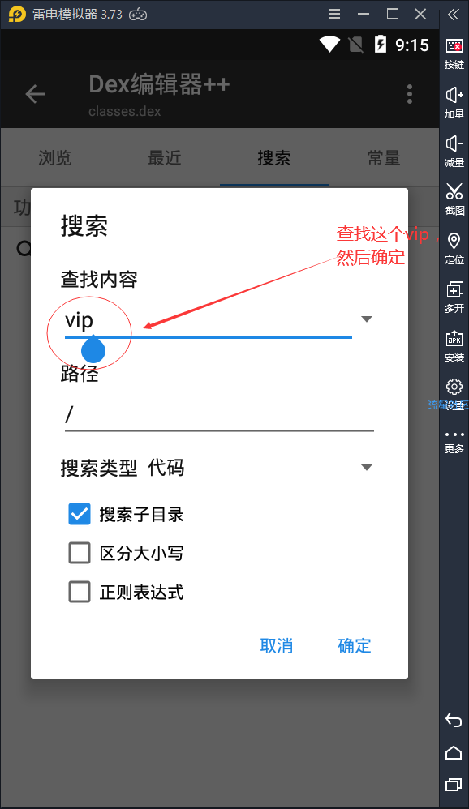Open the 多开 multi-instance icon

tap(454, 297)
